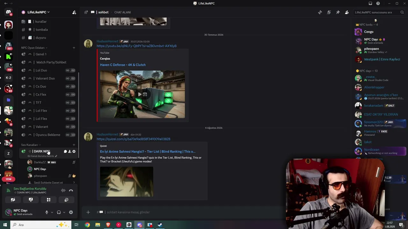Open the youtu.be video link
Screen dimensions: 408x229
click(136, 46)
